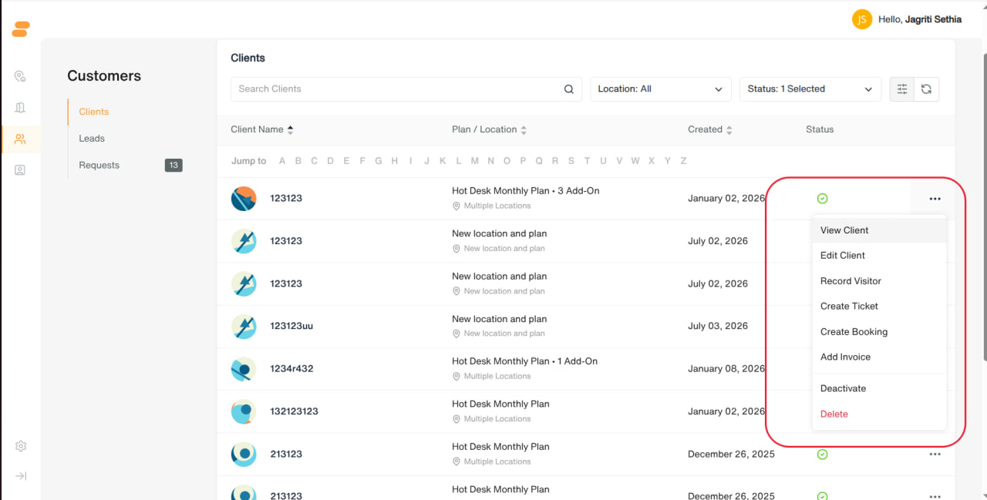Sort the list by the Client Name column
The image size is (987, 500).
[x=262, y=129]
